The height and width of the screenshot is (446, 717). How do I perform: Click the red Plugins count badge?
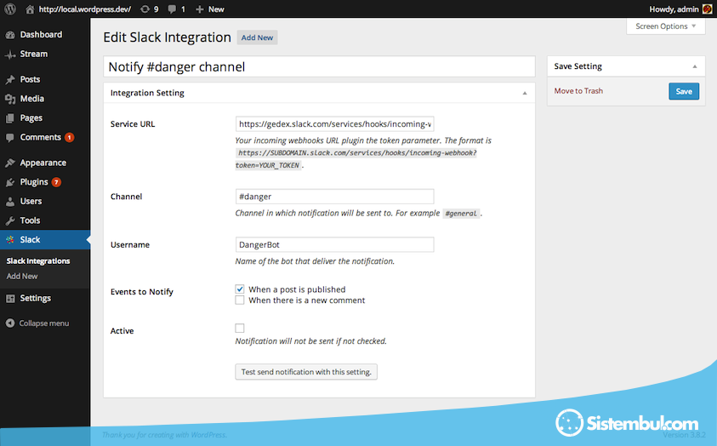coord(56,182)
